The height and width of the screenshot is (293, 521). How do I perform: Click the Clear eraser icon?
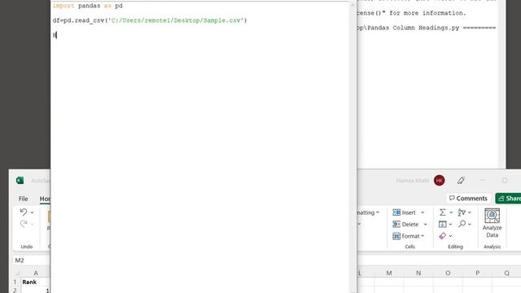coord(443,236)
